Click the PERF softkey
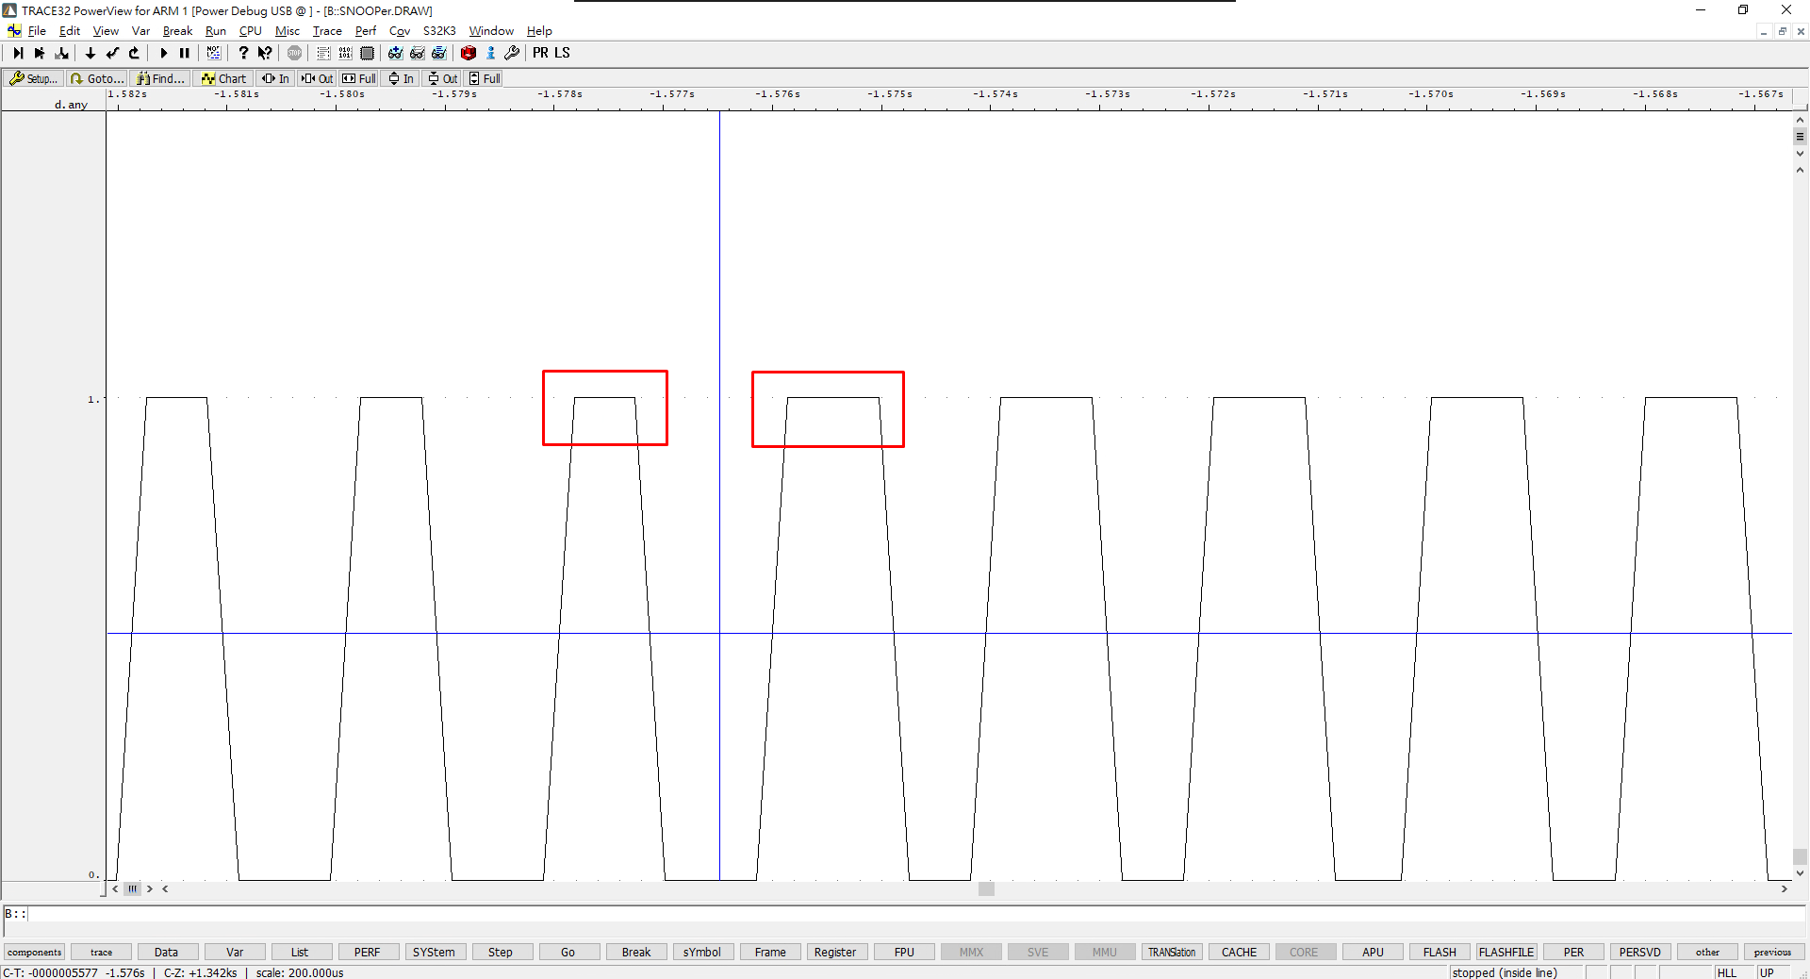 (x=368, y=952)
